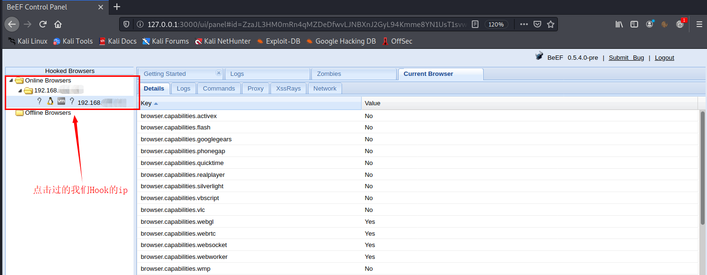Screen dimensions: 707x275
Task: Open the Library icon in toolbar
Action: tap(620, 24)
